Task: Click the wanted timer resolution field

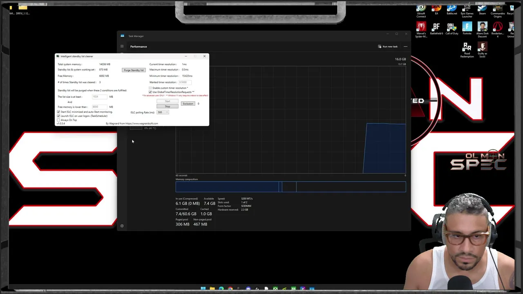Action: click(x=185, y=82)
